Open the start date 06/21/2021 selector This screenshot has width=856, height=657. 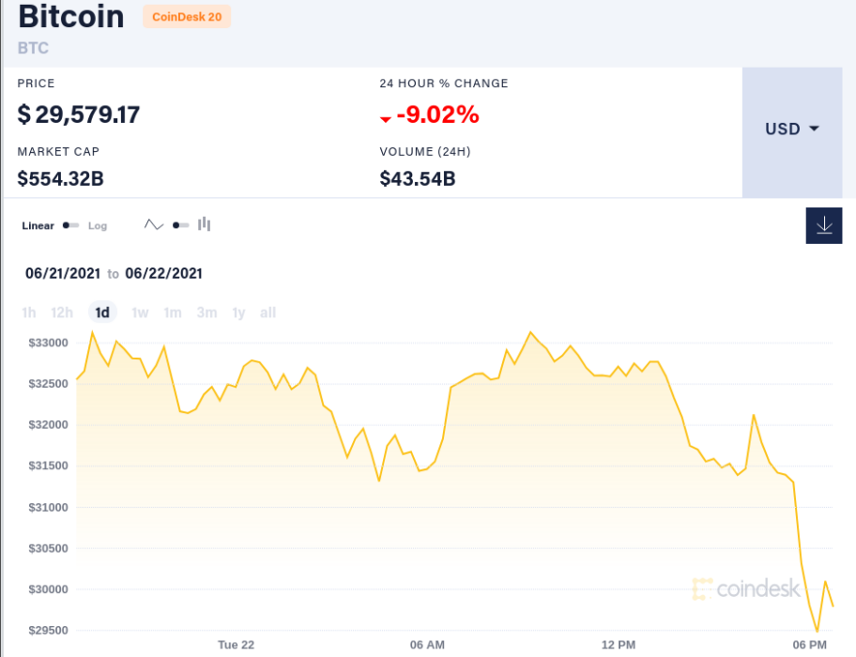click(63, 273)
